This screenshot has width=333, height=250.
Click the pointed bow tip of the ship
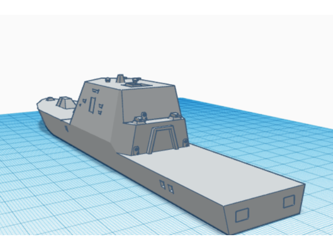[38, 103]
